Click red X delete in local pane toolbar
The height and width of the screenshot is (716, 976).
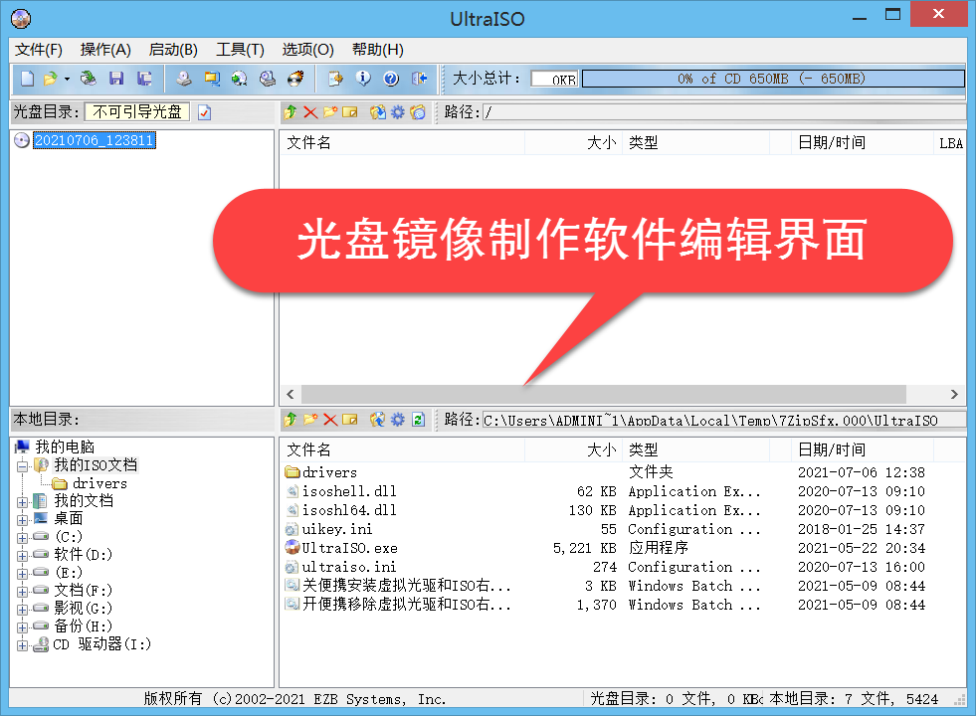330,420
